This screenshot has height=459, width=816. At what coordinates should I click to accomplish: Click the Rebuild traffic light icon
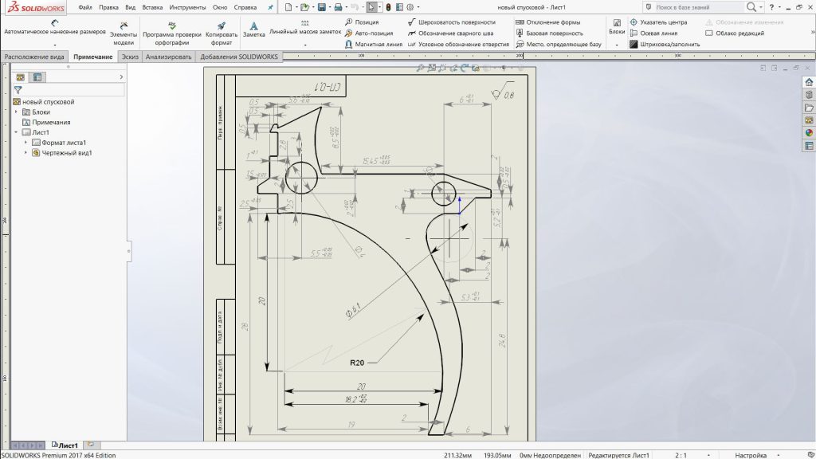point(388,7)
